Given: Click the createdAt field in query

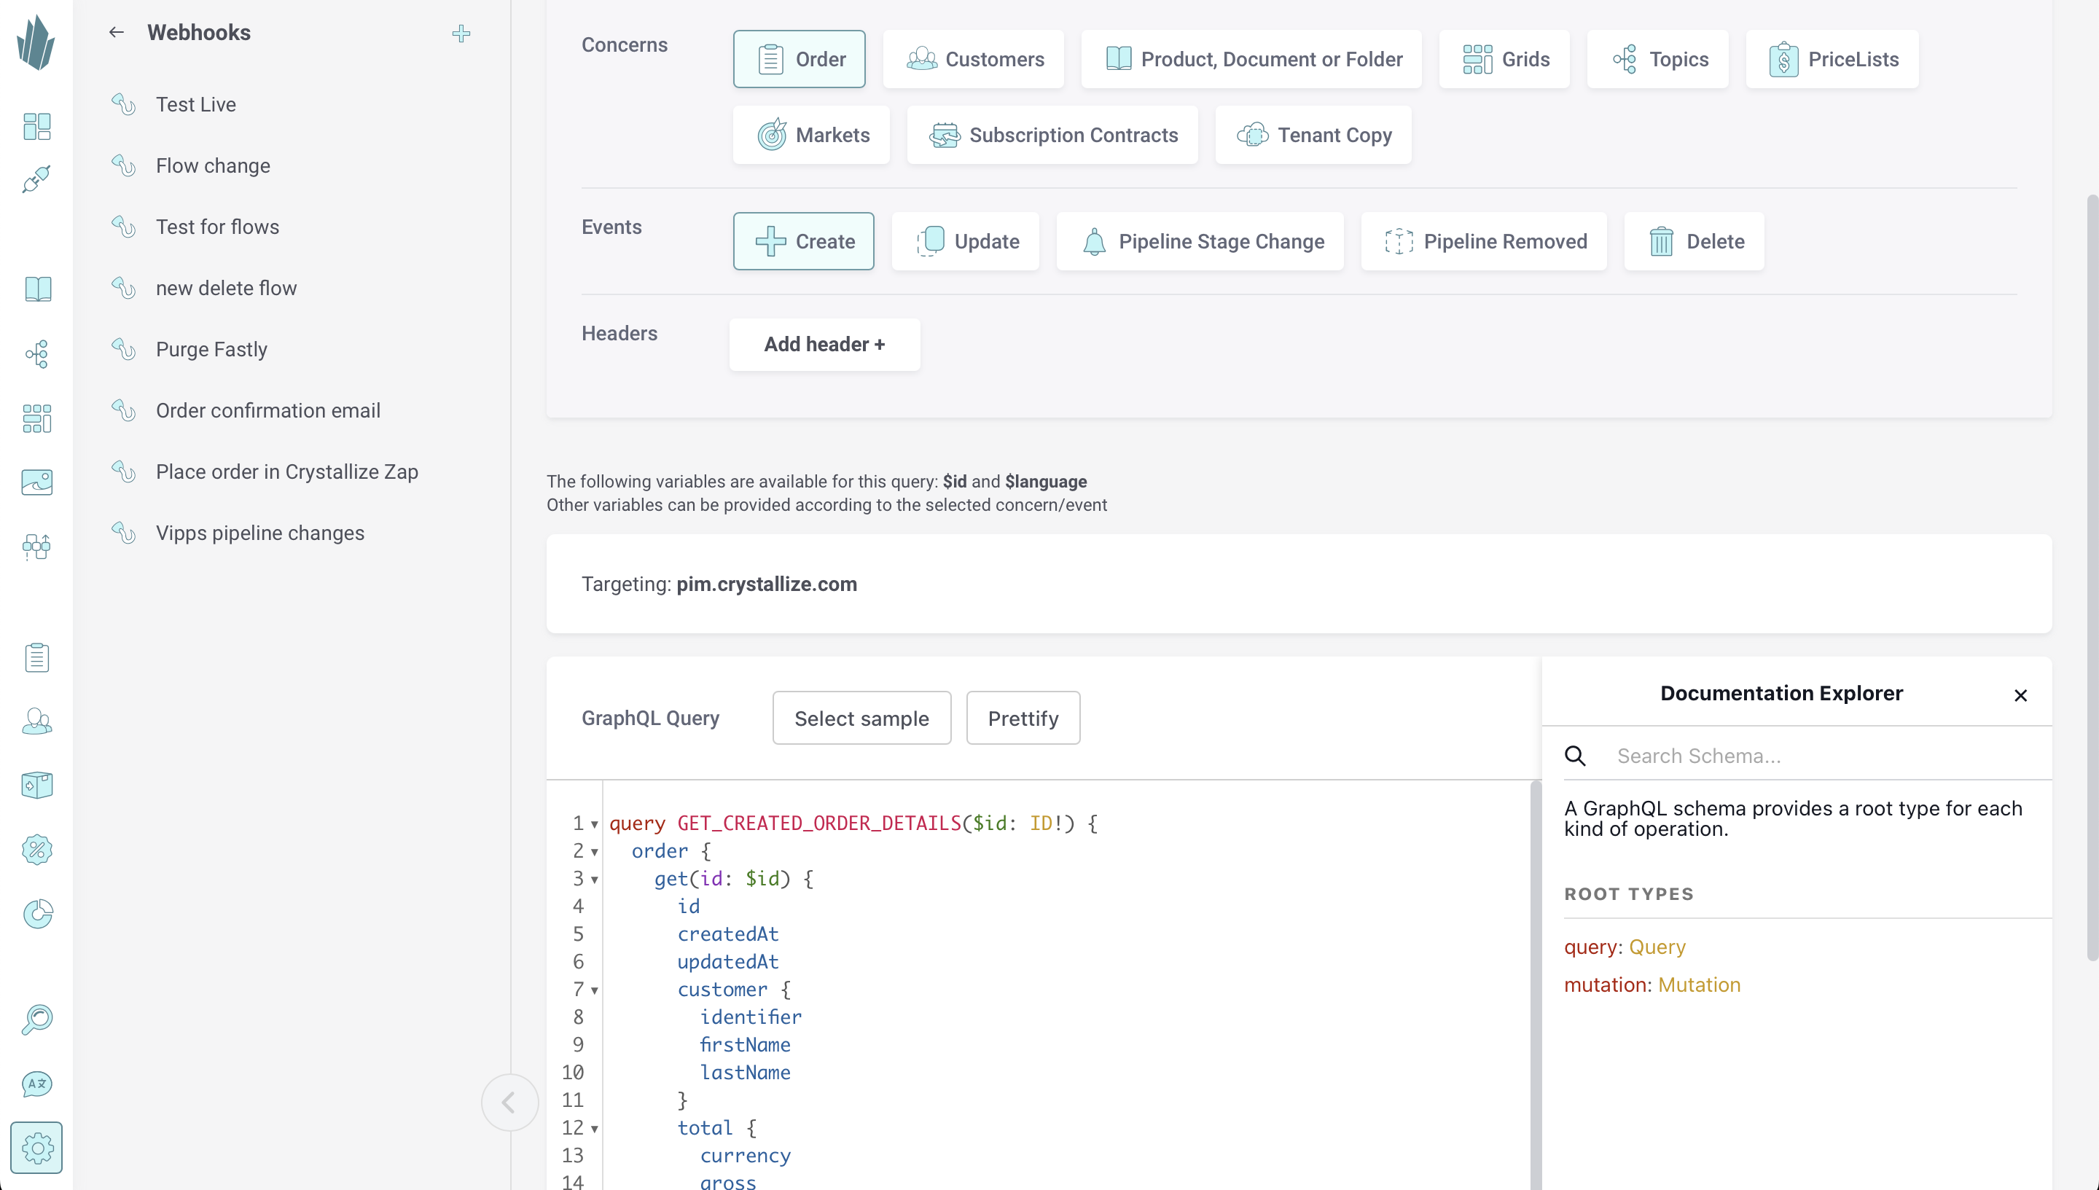Looking at the screenshot, I should tap(727, 934).
